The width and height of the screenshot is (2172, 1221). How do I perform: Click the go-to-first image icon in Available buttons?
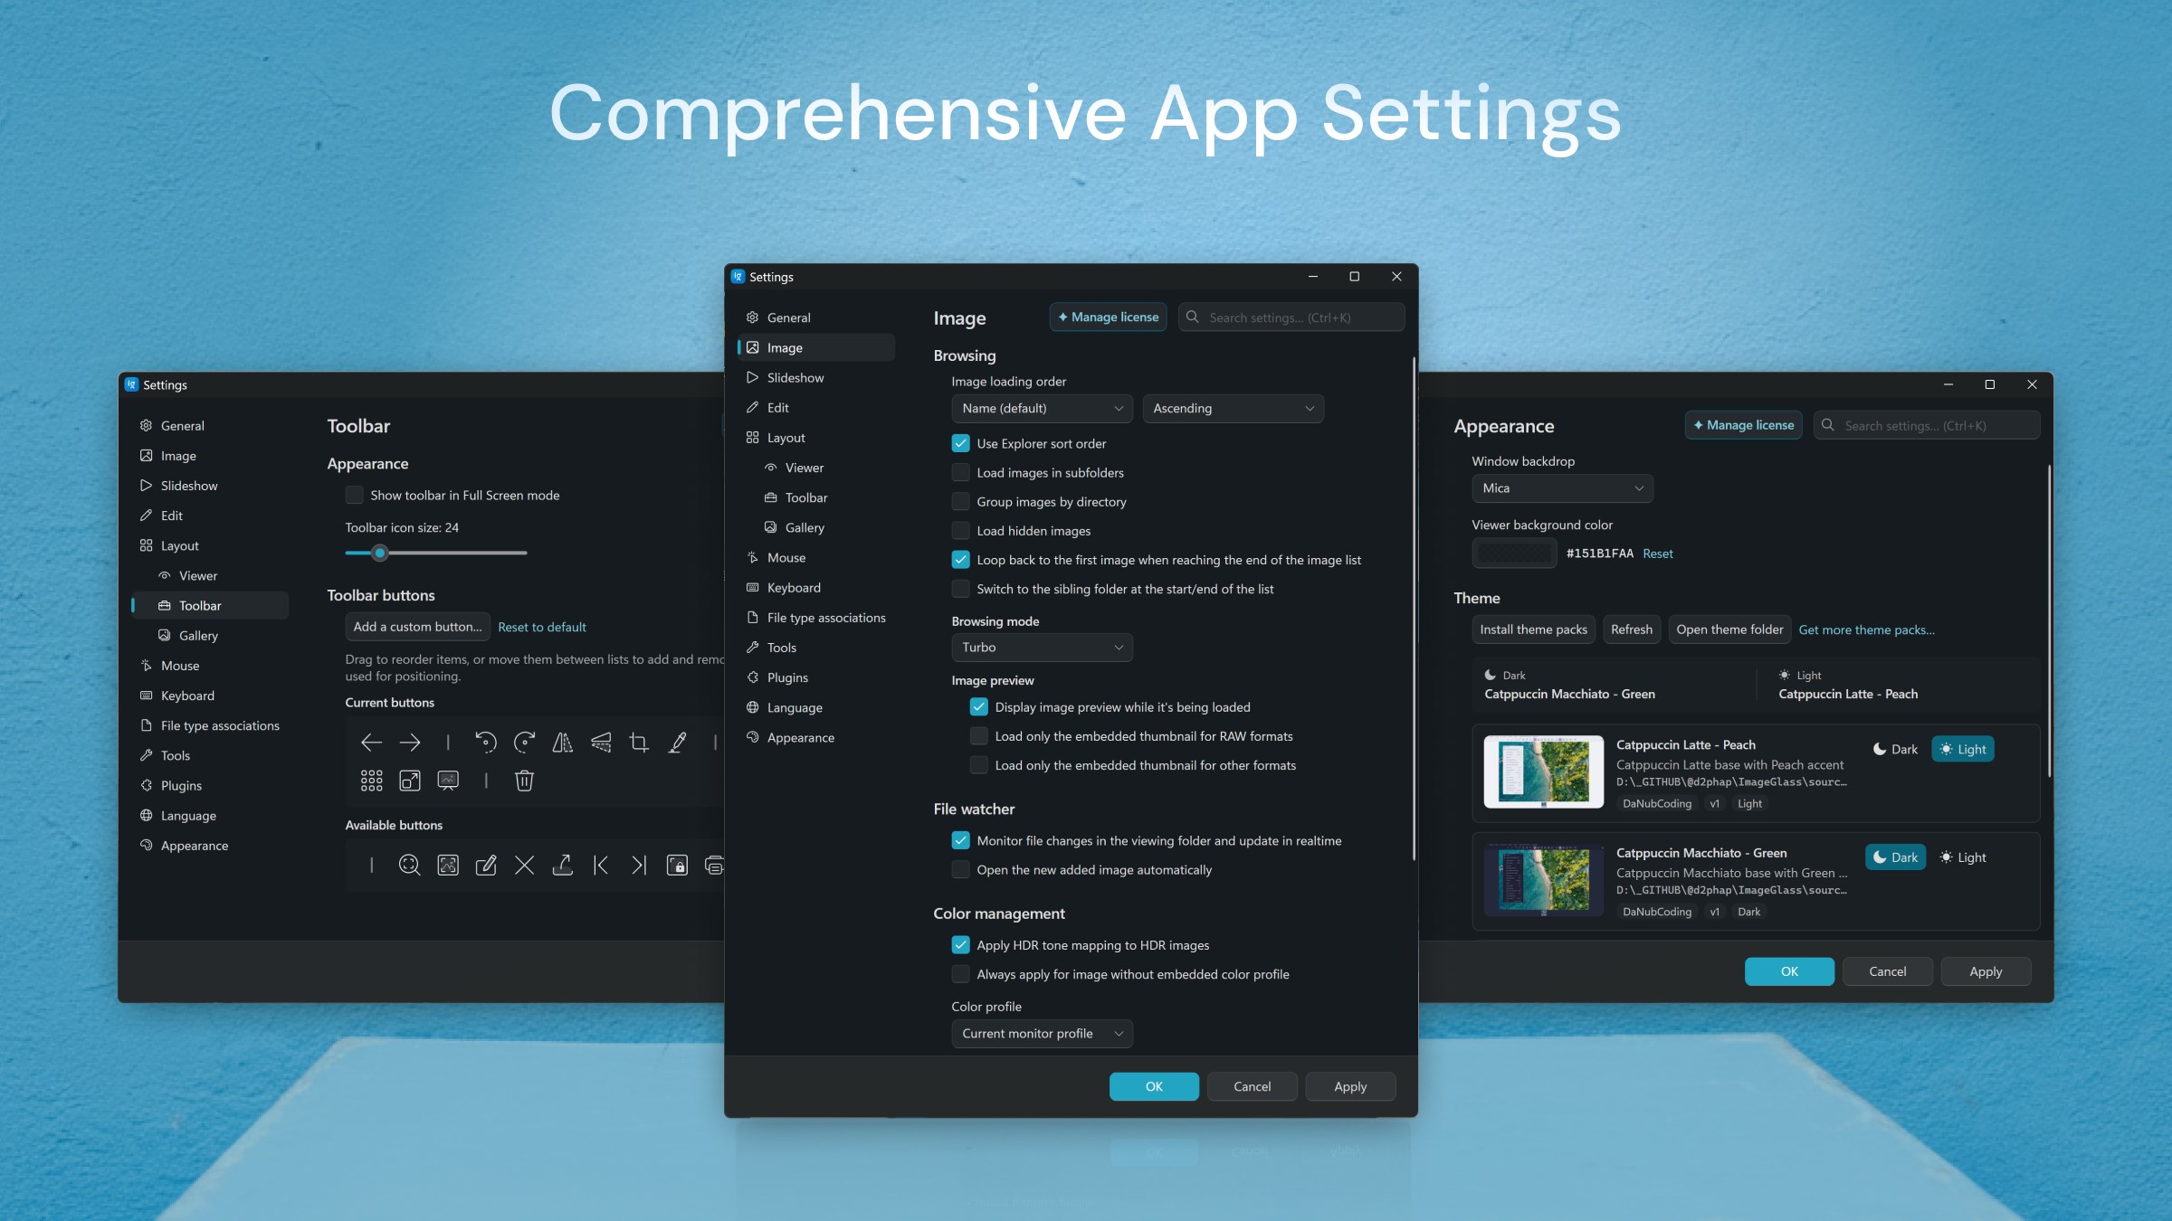pyautogui.click(x=601, y=866)
